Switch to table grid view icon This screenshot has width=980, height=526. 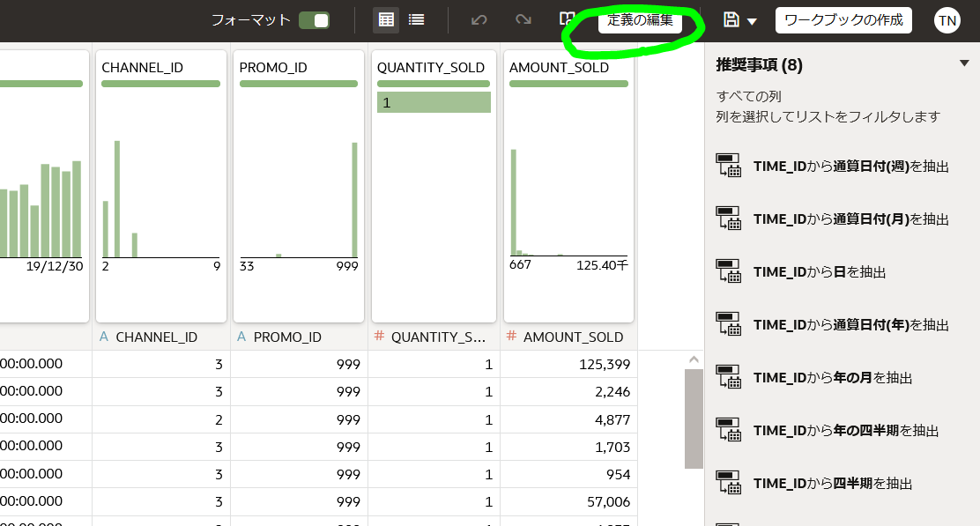(386, 20)
